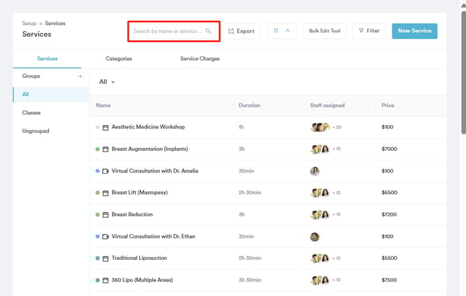The width and height of the screenshot is (466, 296).
Task: Select the Classes group in sidebar
Action: [x=31, y=113]
